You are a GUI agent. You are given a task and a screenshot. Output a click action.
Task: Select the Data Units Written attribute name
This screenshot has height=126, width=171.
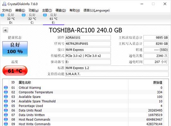(32, 115)
